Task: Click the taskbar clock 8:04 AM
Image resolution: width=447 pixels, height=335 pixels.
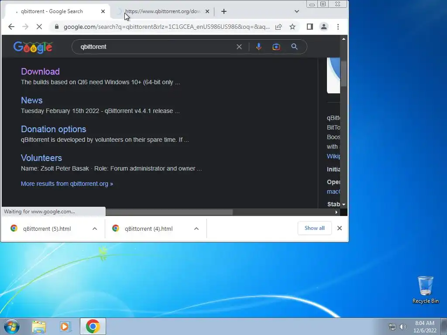Action: (x=425, y=327)
